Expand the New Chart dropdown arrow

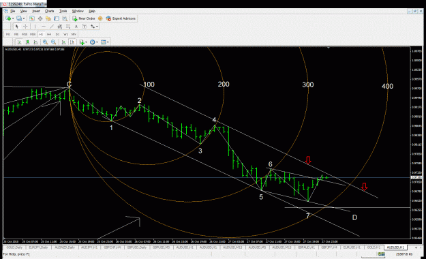click(x=13, y=18)
